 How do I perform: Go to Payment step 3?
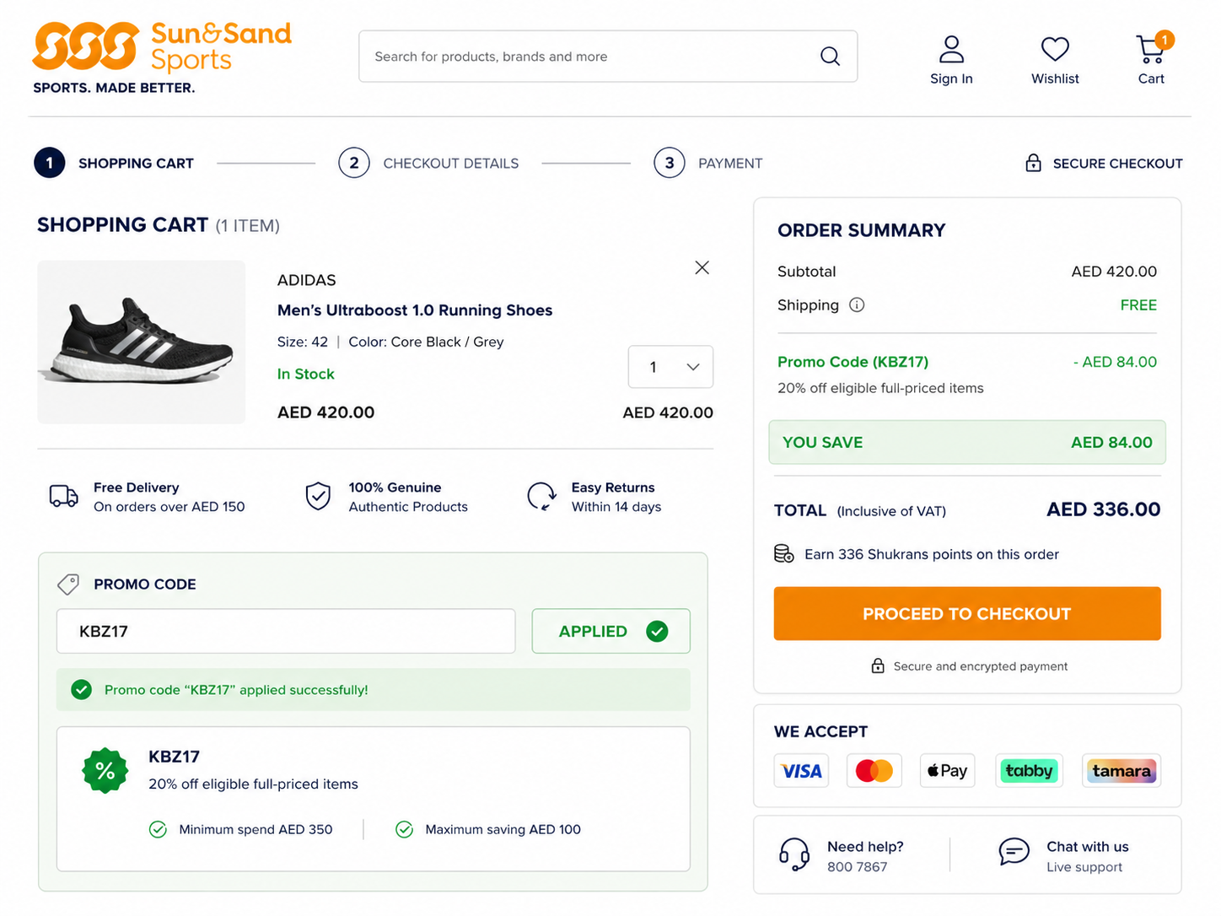(708, 163)
